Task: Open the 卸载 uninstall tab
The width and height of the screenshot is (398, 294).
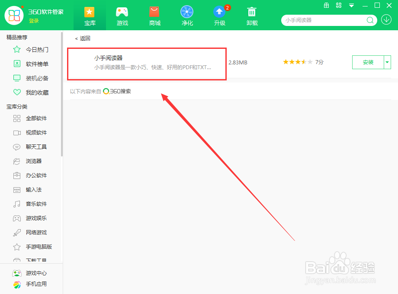Action: (252, 16)
